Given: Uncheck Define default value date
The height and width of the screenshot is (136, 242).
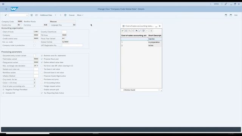Looking at the screenshot, I should tap(42, 62).
